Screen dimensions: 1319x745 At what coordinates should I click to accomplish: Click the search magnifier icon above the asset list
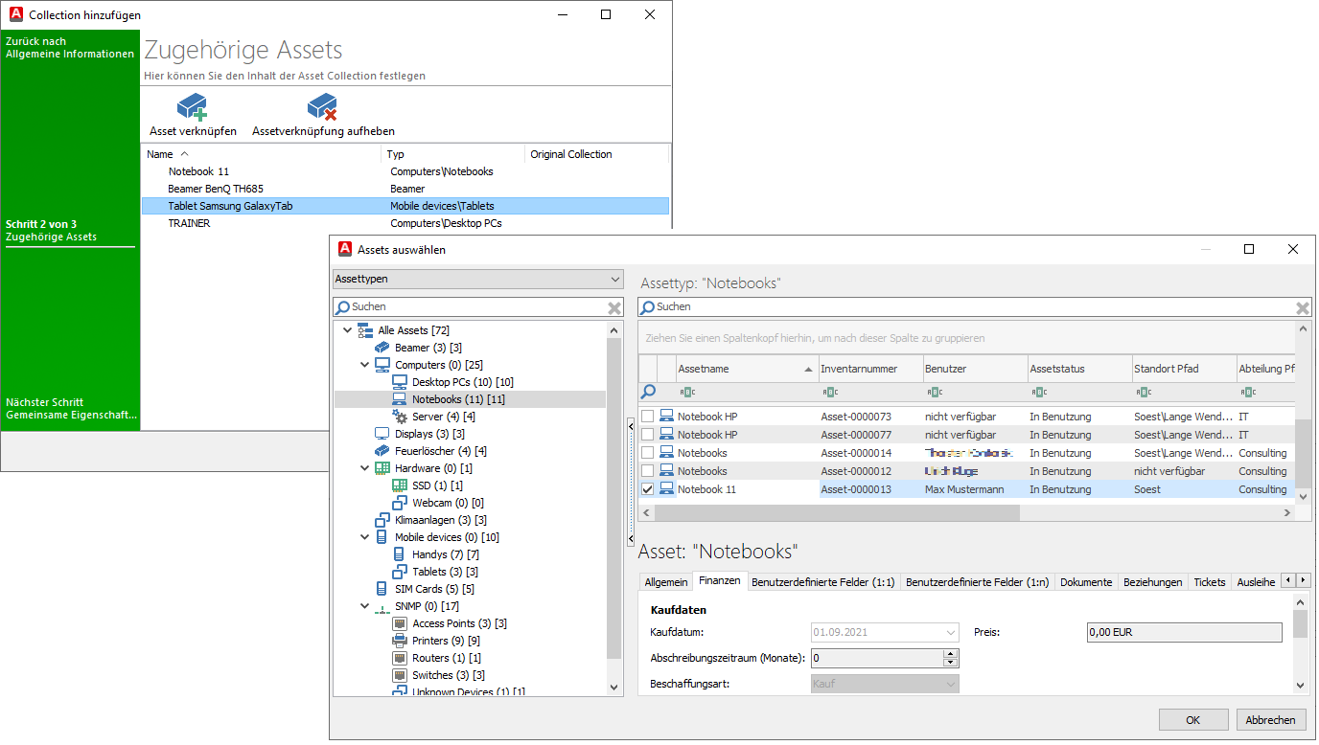[x=649, y=306]
